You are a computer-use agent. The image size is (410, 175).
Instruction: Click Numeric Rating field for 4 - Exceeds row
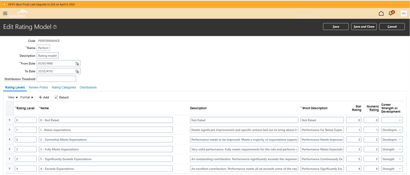[371, 168]
